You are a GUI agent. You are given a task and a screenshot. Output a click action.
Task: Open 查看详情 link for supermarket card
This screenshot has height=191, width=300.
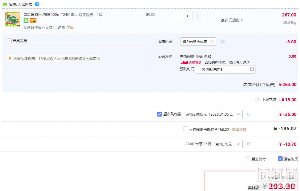239,129
